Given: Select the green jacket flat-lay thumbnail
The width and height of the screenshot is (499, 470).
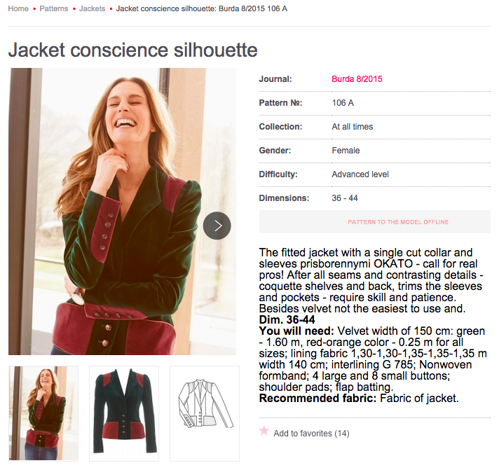Looking at the screenshot, I should 124,413.
